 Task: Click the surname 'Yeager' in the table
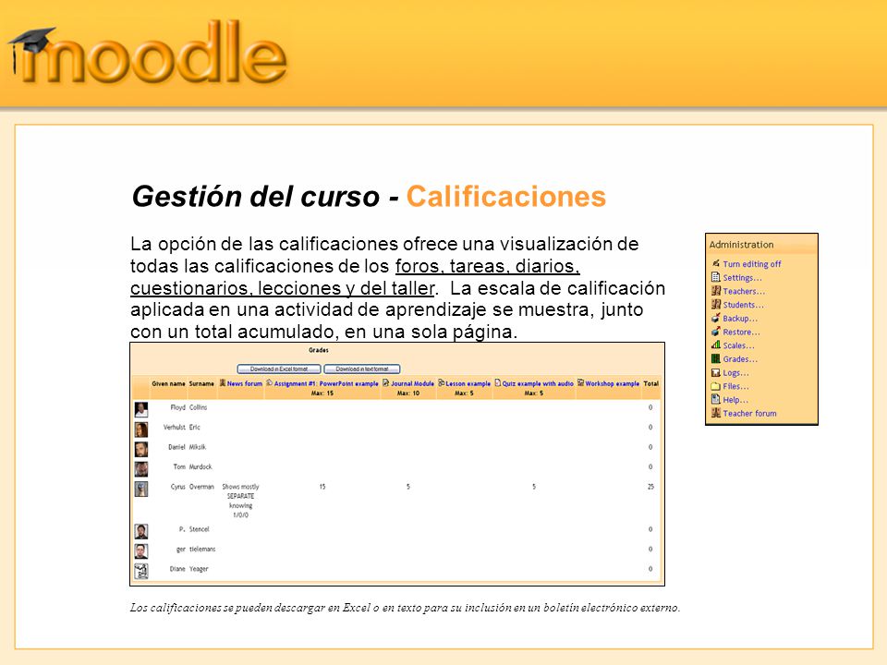pos(199,569)
